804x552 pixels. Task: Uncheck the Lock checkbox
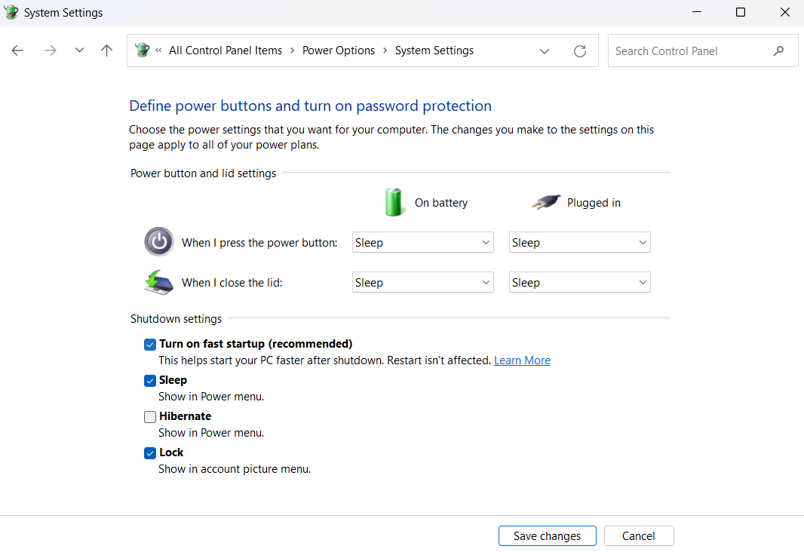click(x=150, y=453)
